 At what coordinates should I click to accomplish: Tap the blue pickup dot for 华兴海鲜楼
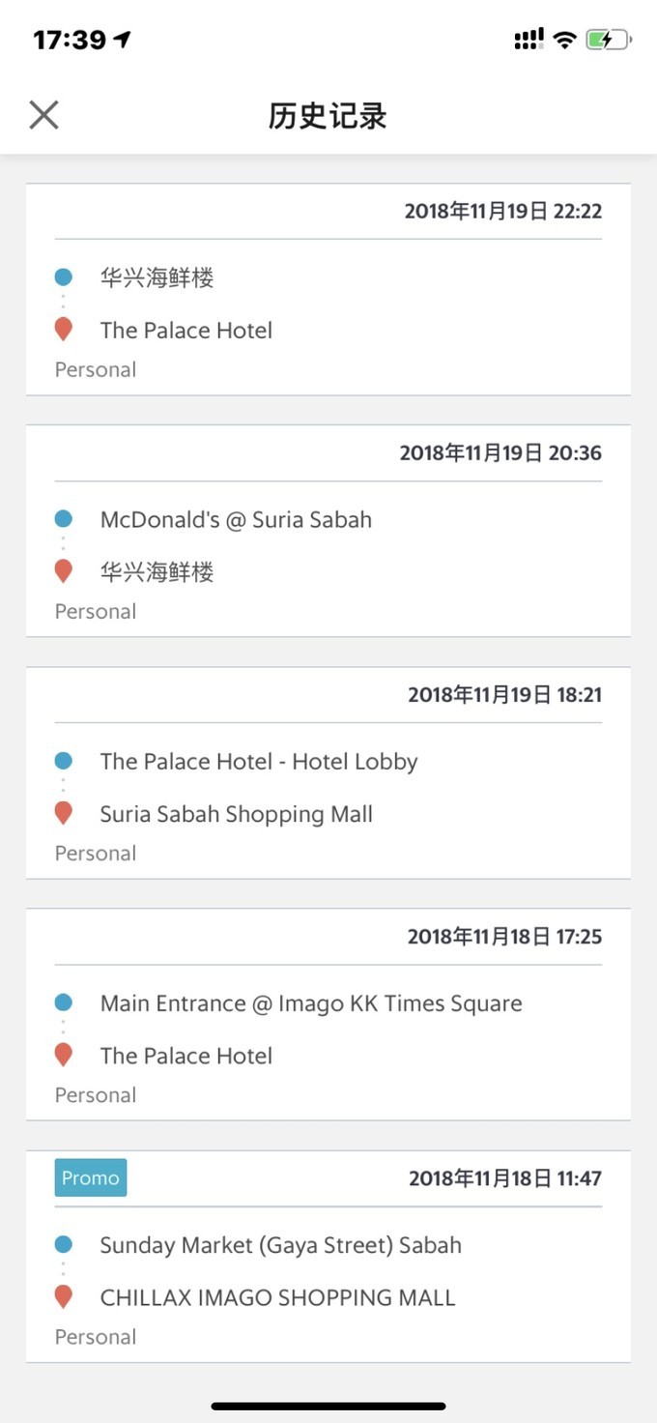click(64, 277)
